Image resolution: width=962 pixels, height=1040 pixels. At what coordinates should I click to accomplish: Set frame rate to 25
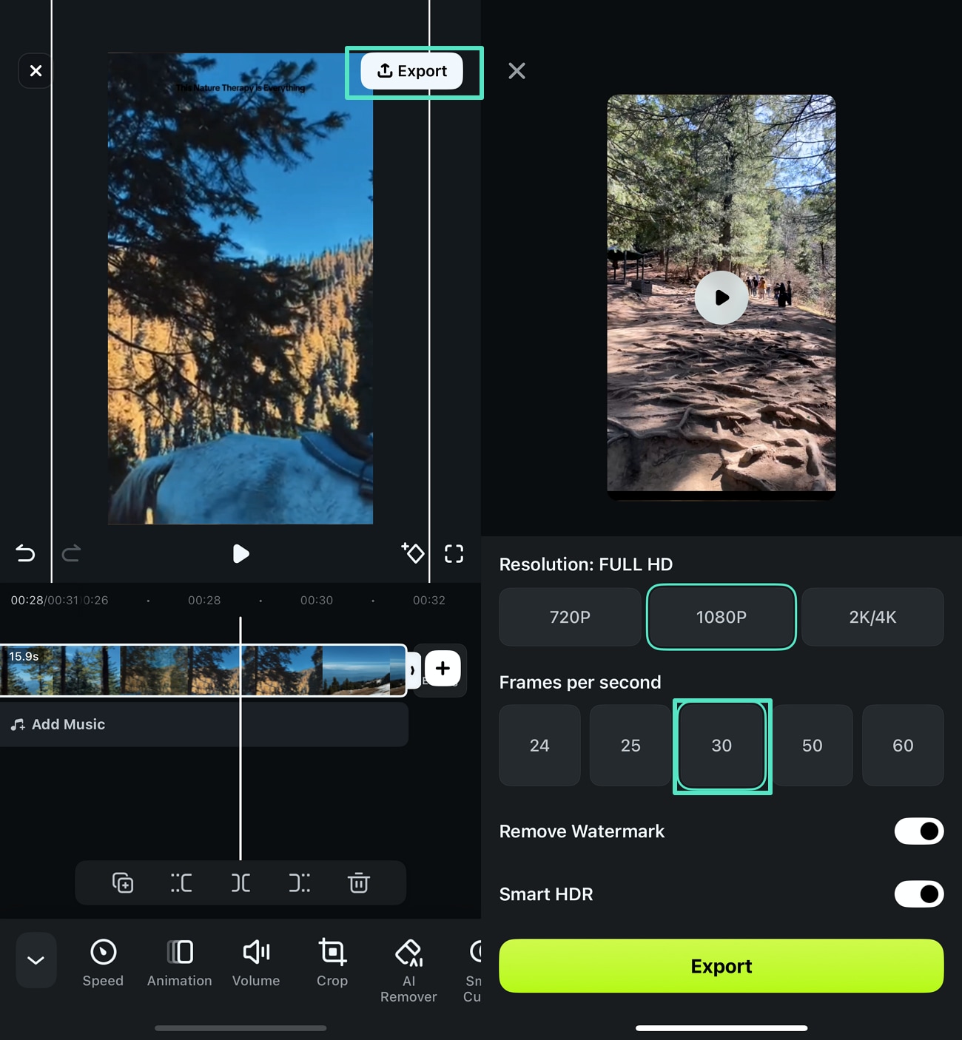(x=630, y=745)
